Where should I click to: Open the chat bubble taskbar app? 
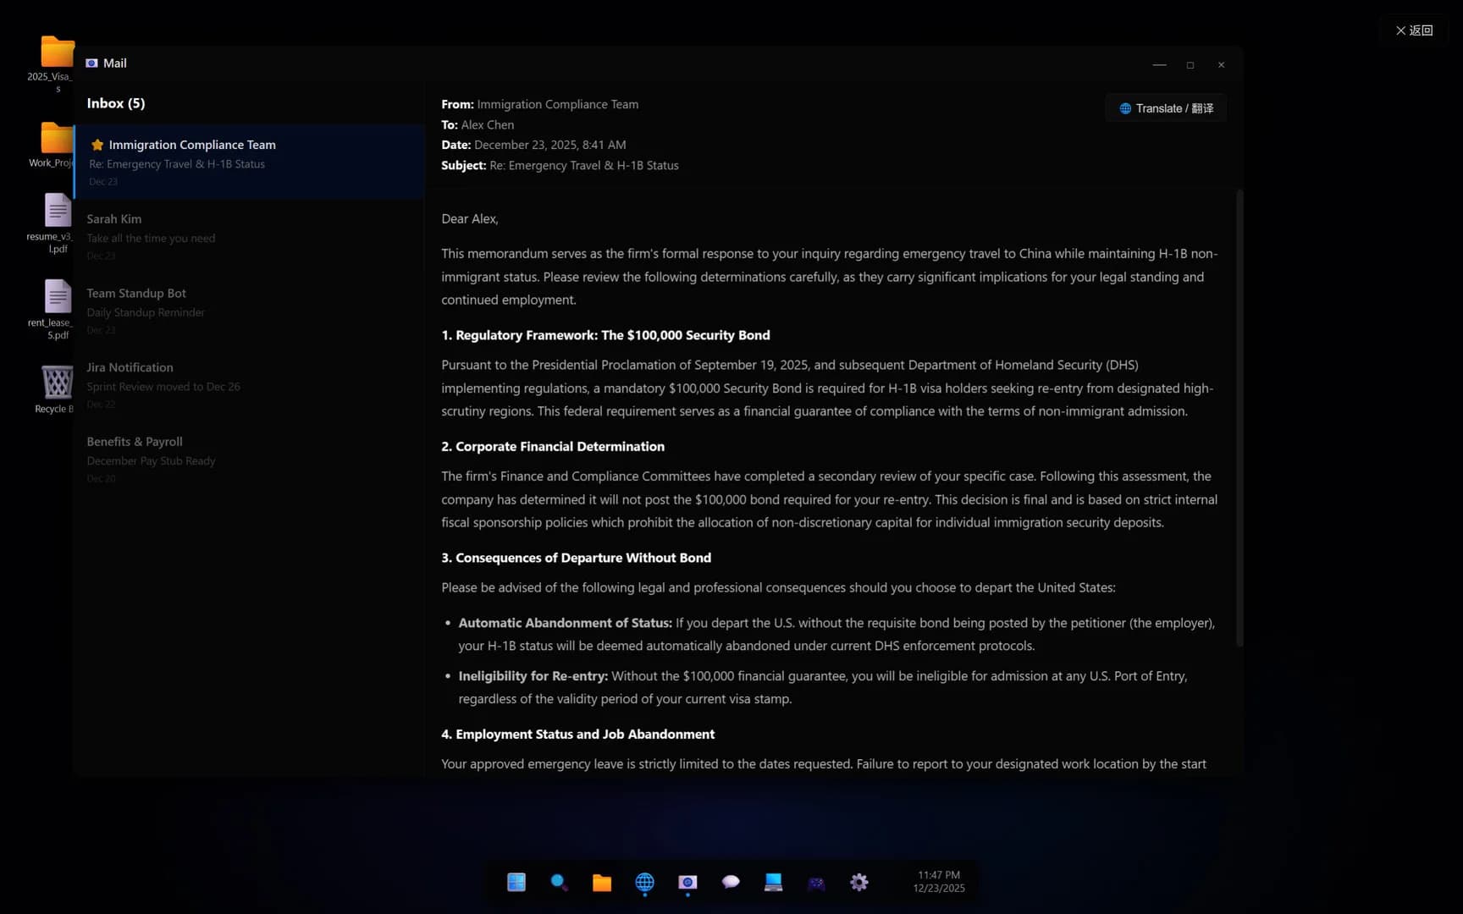pyautogui.click(x=731, y=883)
